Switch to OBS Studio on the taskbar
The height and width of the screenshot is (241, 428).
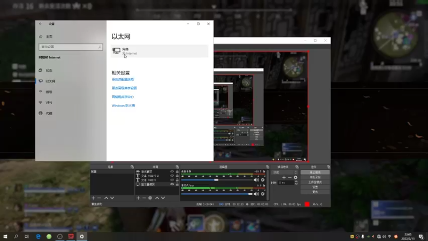pyautogui.click(x=60, y=236)
